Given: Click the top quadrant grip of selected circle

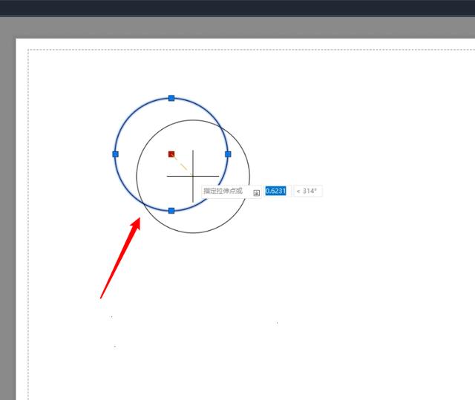Looking at the screenshot, I should click(x=171, y=98).
